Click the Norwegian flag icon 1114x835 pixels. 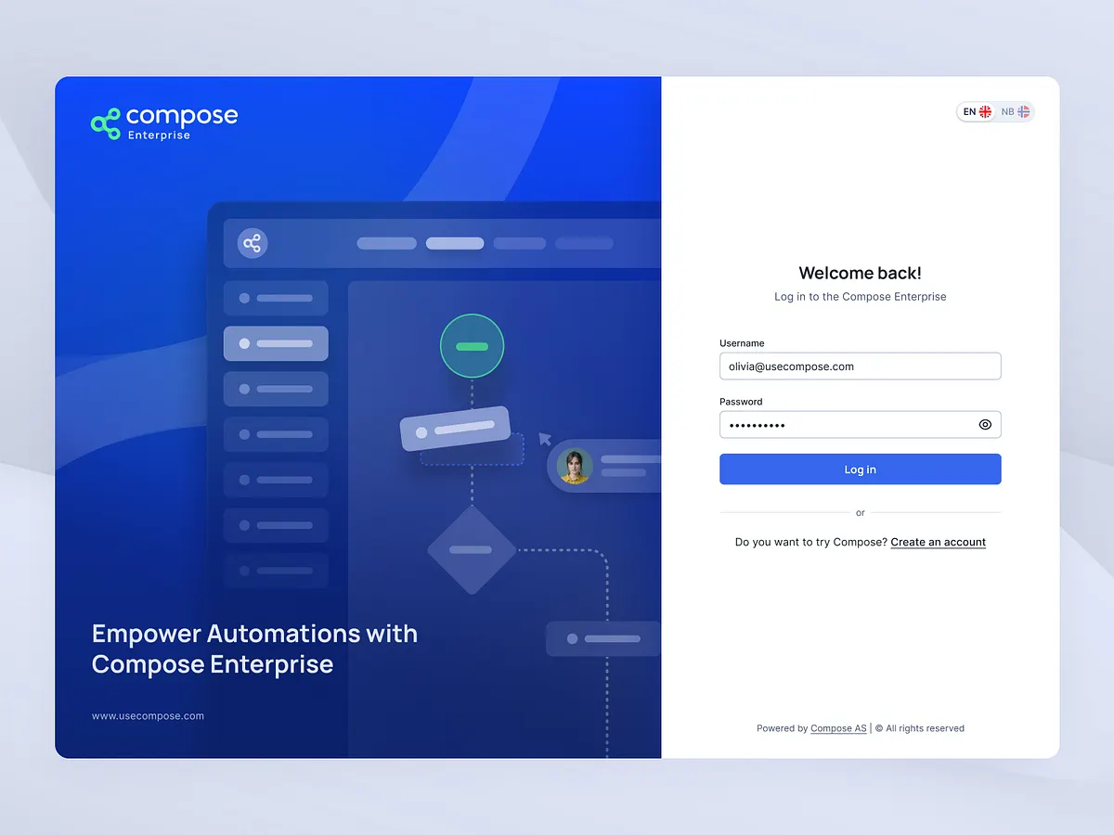(x=1024, y=111)
